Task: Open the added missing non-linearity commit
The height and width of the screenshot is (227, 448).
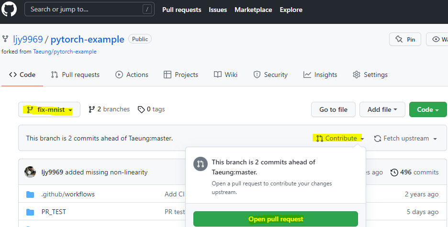Action: [106, 172]
